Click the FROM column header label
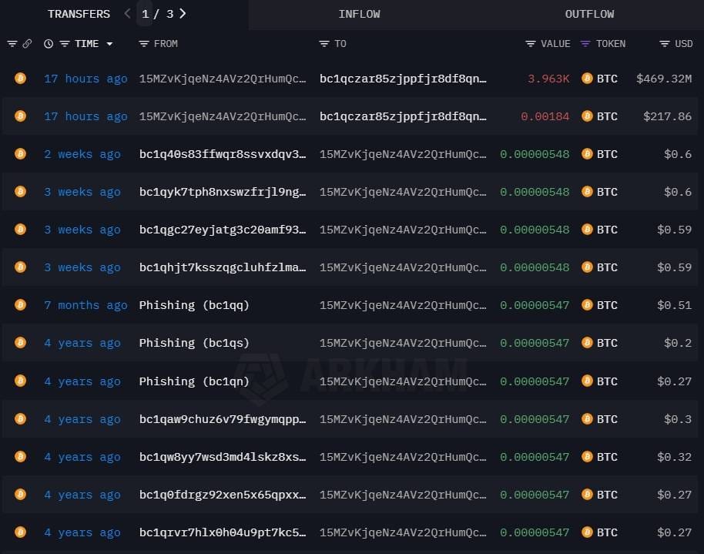This screenshot has width=704, height=554. coord(166,44)
